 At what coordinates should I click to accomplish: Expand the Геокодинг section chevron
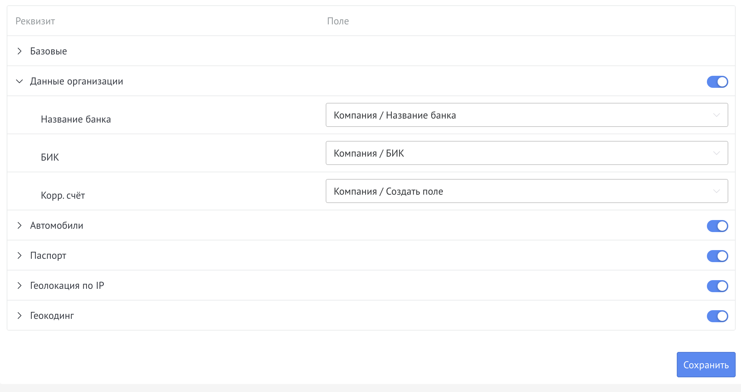[x=19, y=316]
